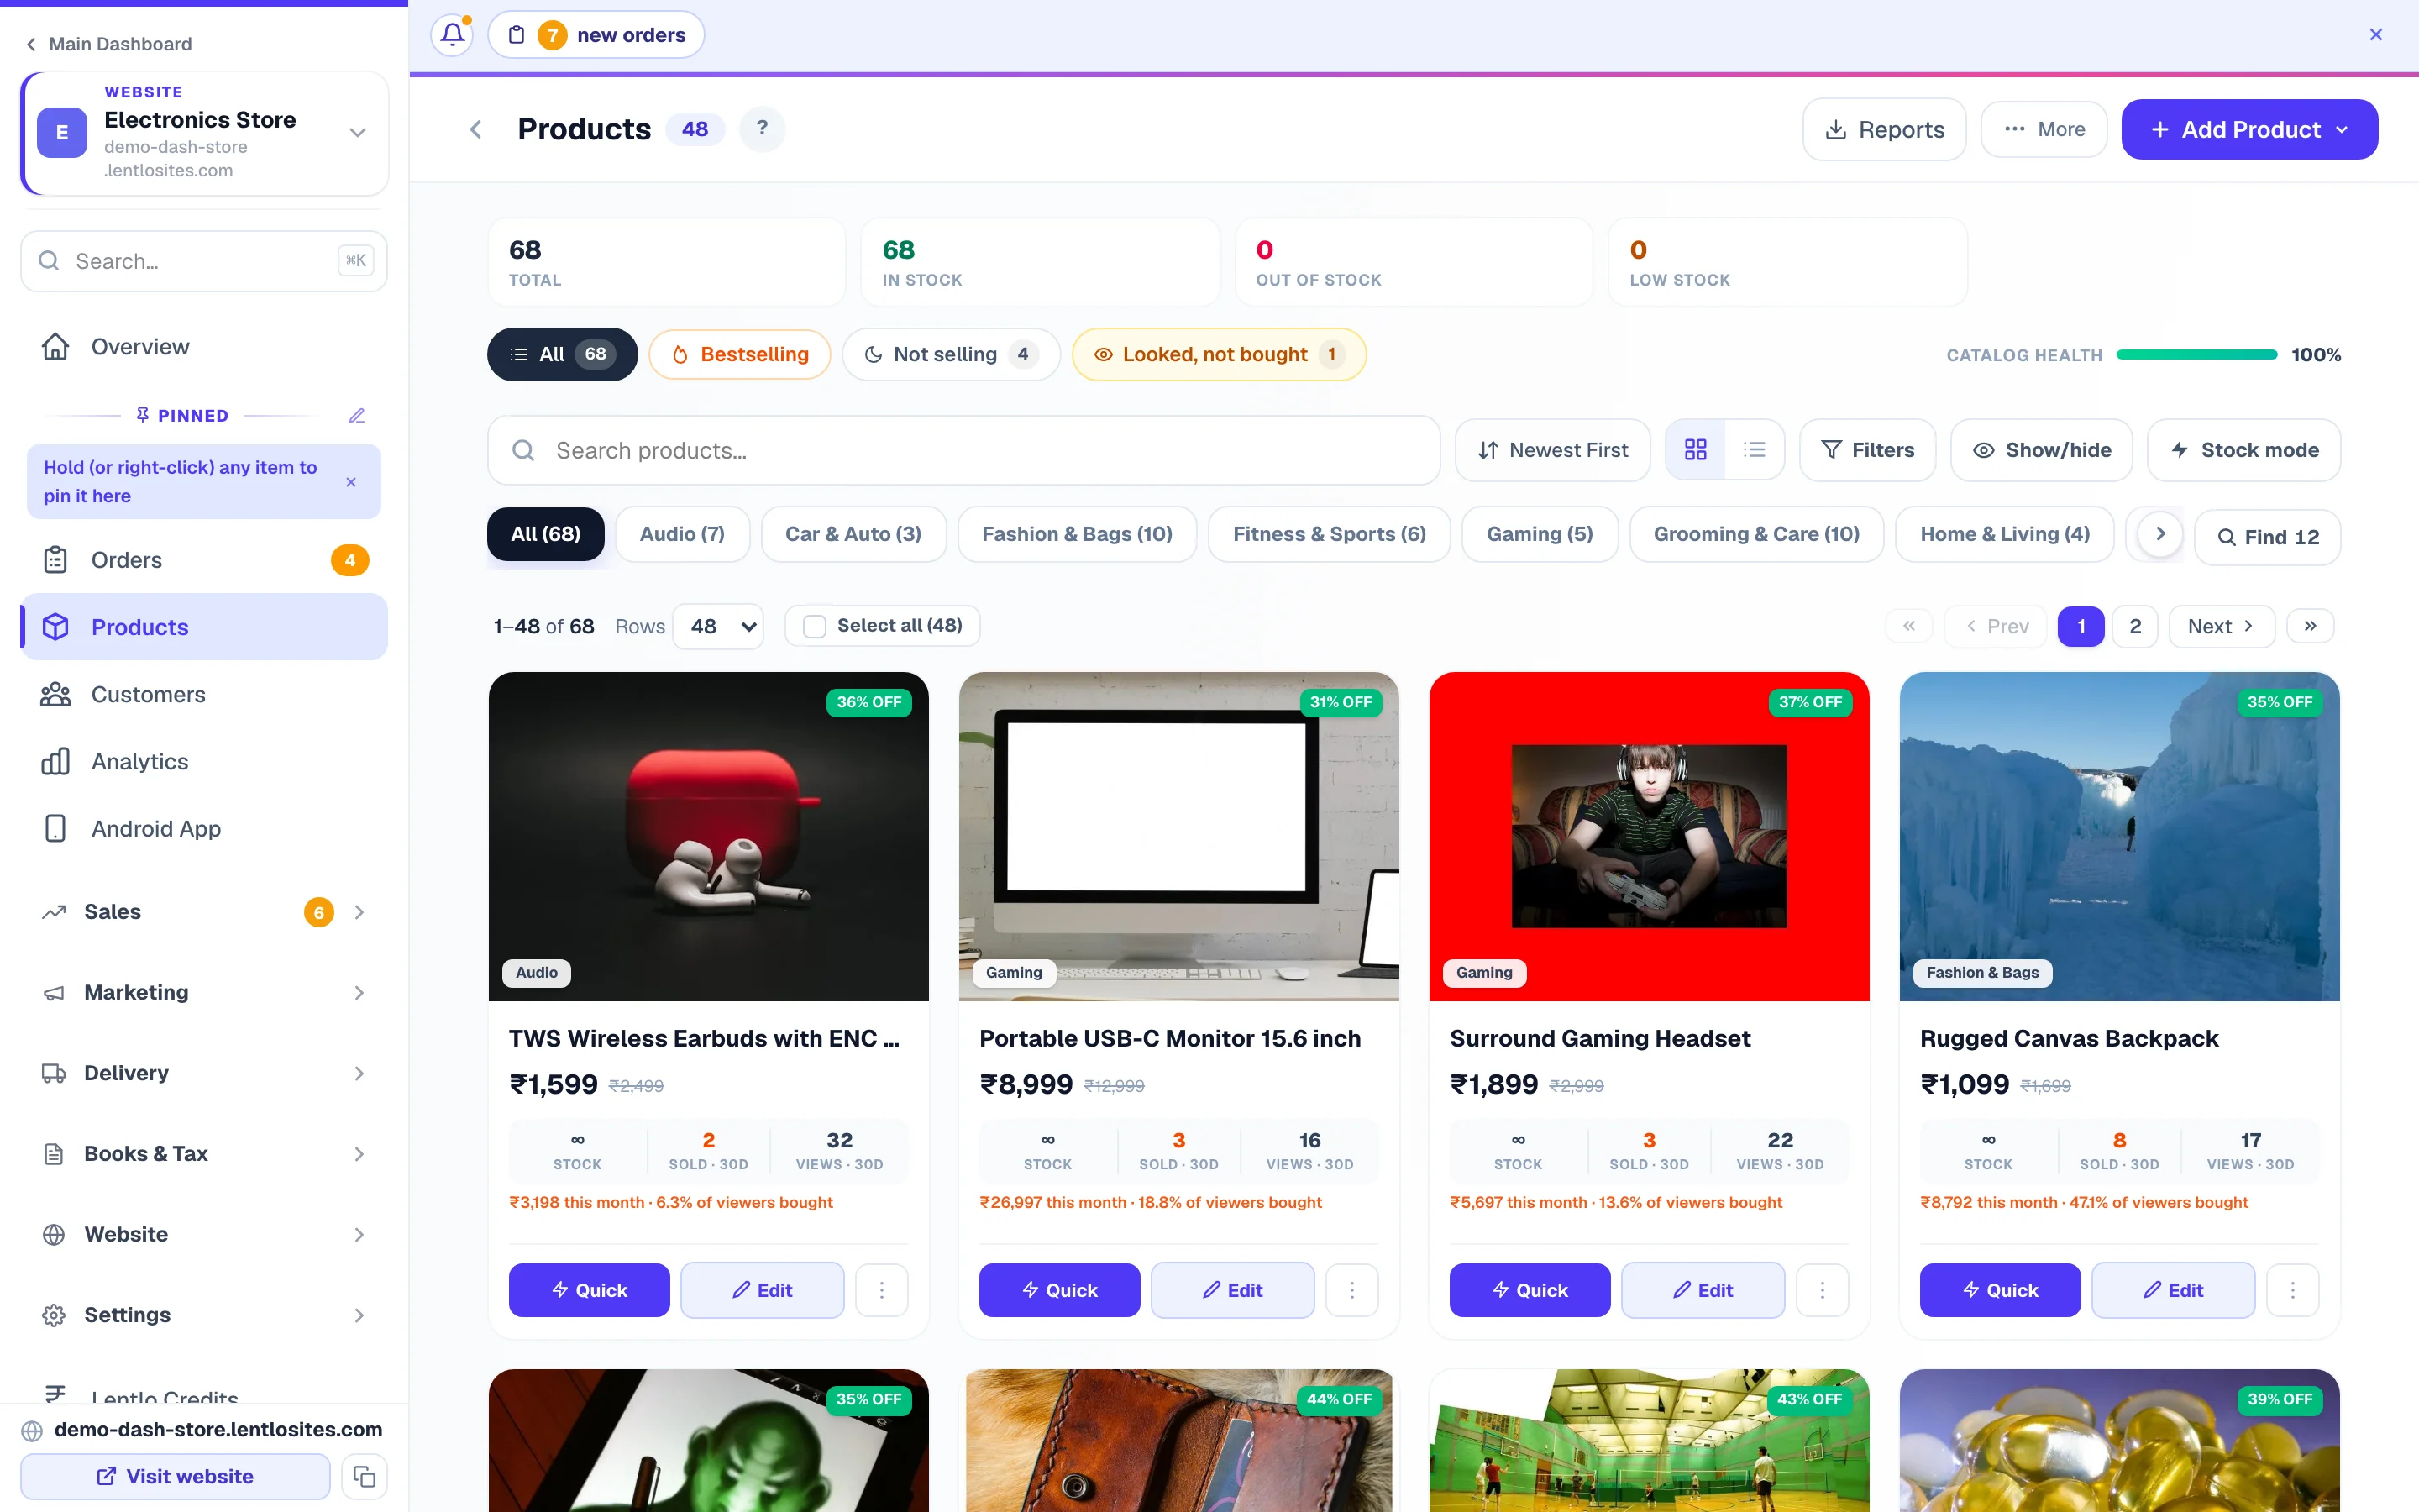Viewport: 2419px width, 1512px height.
Task: Copy the store URL with copy icon
Action: tap(364, 1476)
